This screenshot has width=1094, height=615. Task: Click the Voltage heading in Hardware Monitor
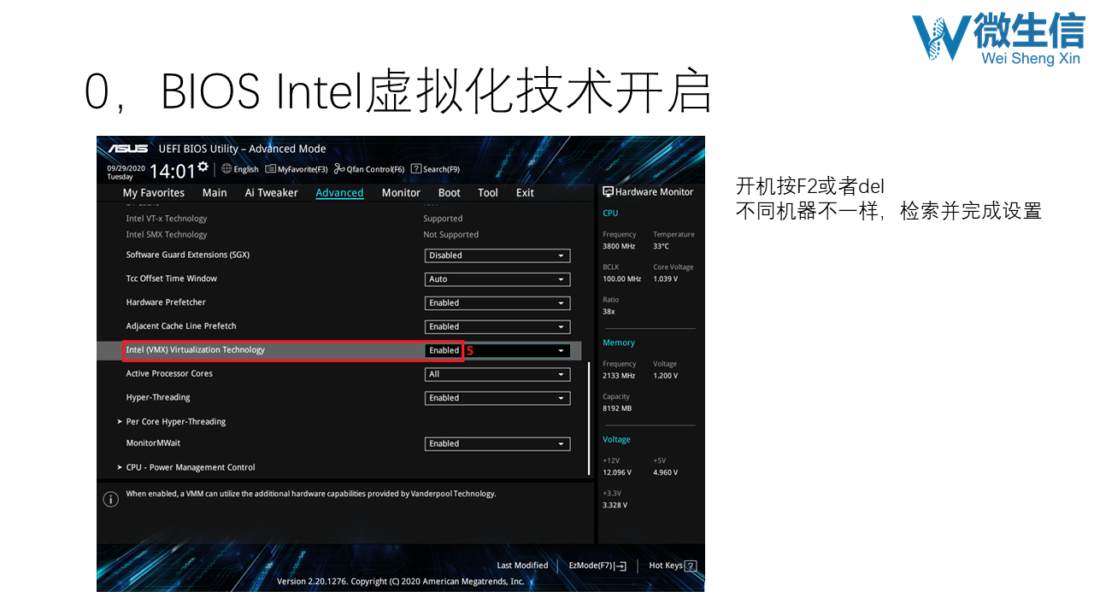[x=616, y=440]
